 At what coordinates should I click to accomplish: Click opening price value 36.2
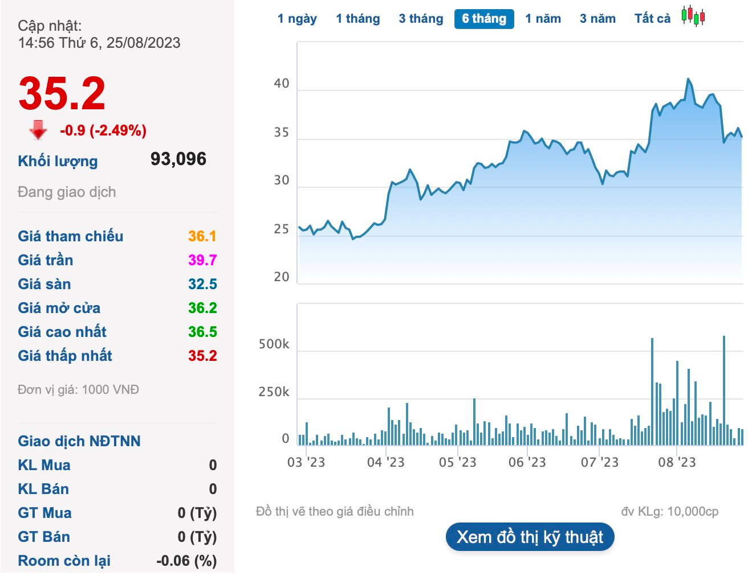click(202, 308)
